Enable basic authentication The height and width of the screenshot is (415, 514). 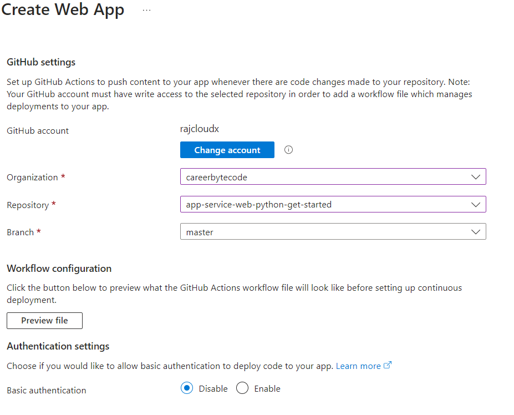coord(242,388)
